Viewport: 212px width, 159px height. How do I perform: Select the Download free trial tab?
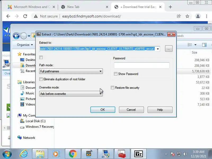pos(138,7)
